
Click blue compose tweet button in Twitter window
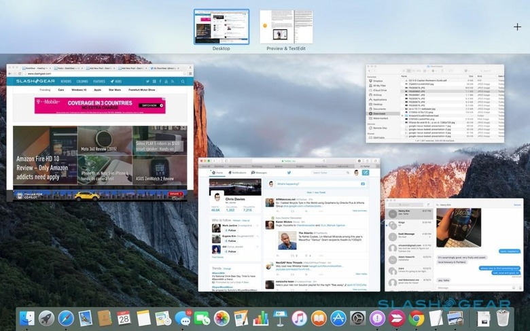point(366,173)
